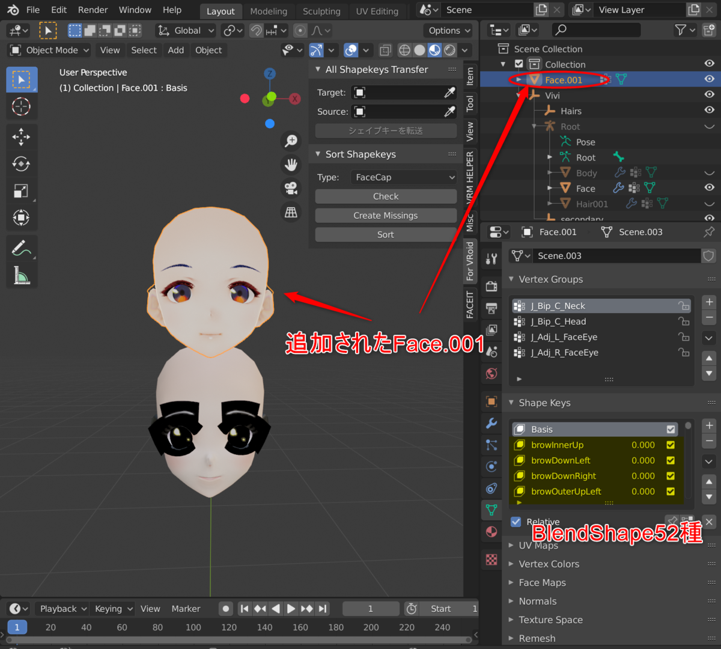This screenshot has width=721, height=649.
Task: Choose the Move tool
Action: click(22, 137)
